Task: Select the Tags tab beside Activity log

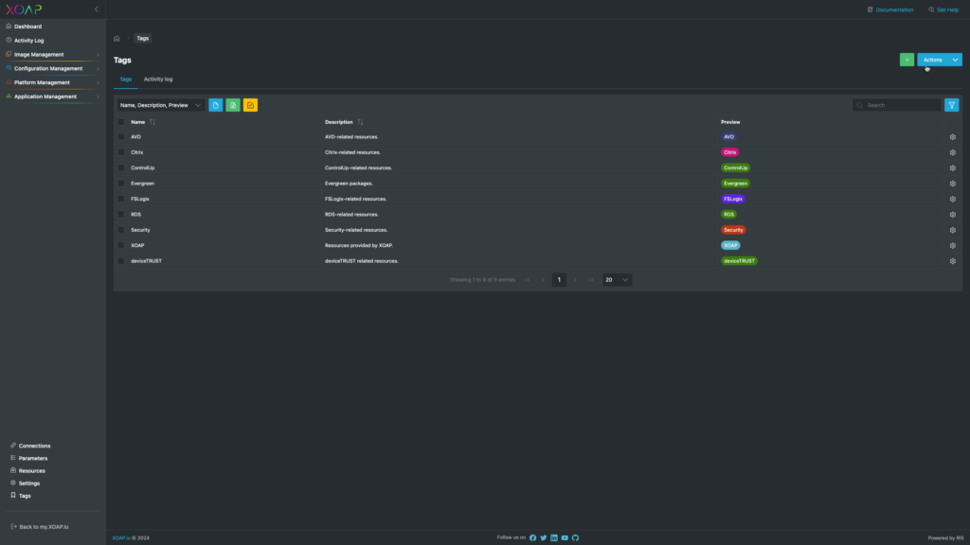Action: pos(126,79)
